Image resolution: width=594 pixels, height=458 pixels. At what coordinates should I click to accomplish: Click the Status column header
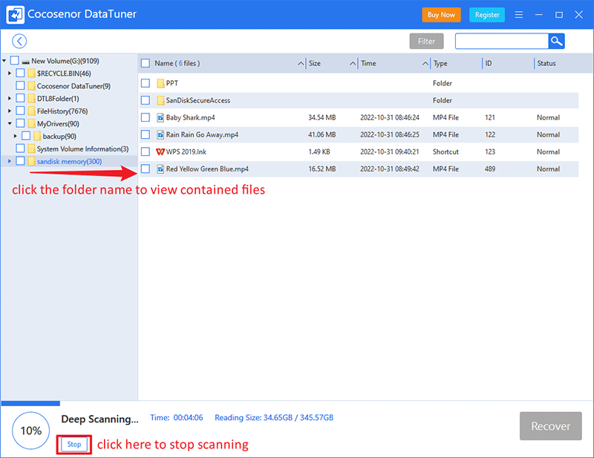[546, 63]
